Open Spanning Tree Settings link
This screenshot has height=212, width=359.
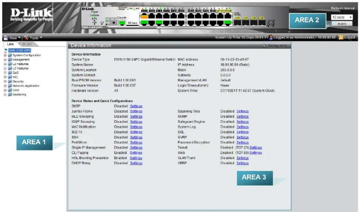click(x=243, y=111)
